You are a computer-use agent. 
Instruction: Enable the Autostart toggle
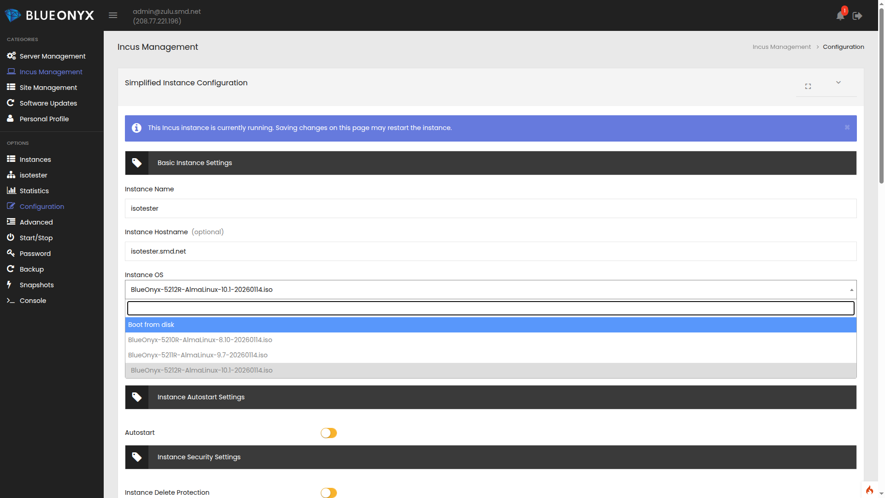329,433
